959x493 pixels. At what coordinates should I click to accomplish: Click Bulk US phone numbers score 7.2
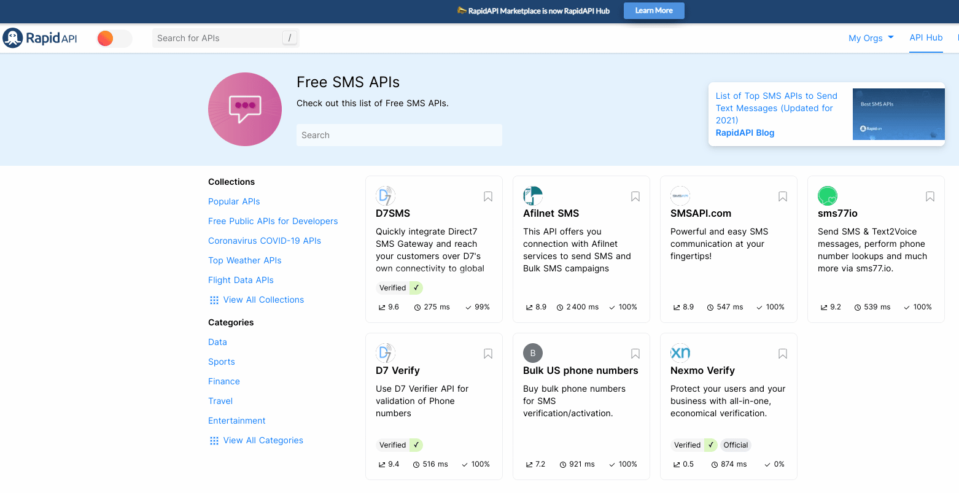coord(535,464)
